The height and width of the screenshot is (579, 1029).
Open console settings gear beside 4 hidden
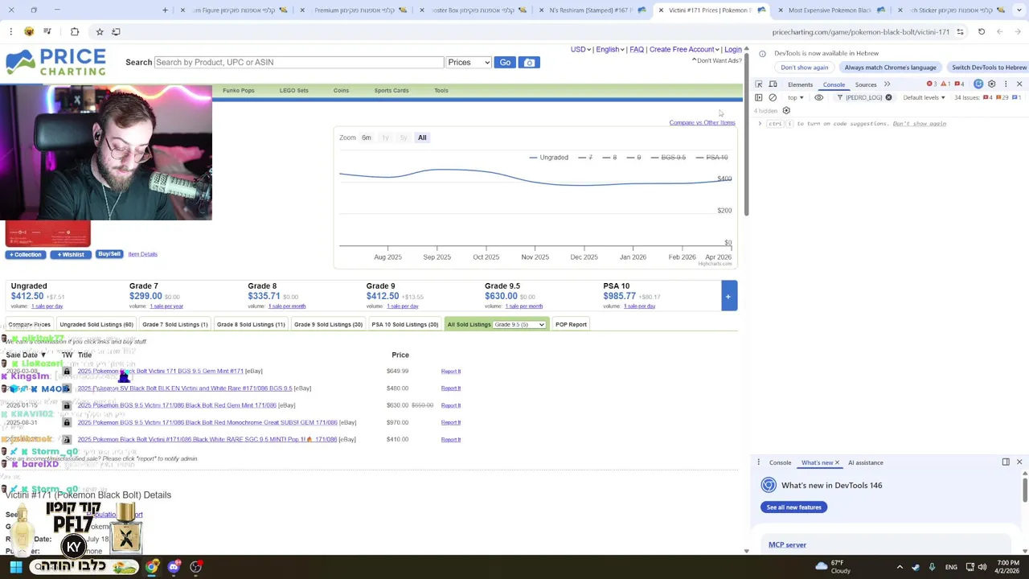(786, 110)
